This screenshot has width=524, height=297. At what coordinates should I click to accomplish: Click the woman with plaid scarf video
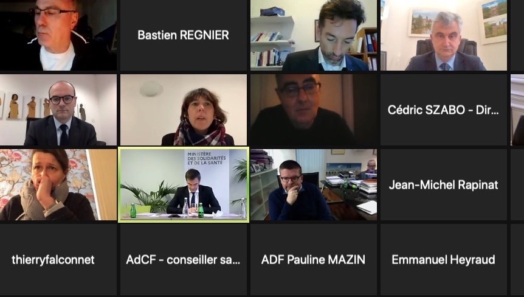[184, 110]
